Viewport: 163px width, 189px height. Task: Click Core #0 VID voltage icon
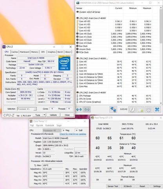click(78, 21)
